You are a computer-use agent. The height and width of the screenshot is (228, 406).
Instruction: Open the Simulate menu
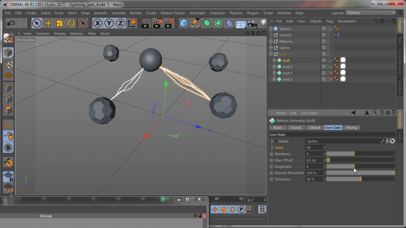tap(118, 13)
